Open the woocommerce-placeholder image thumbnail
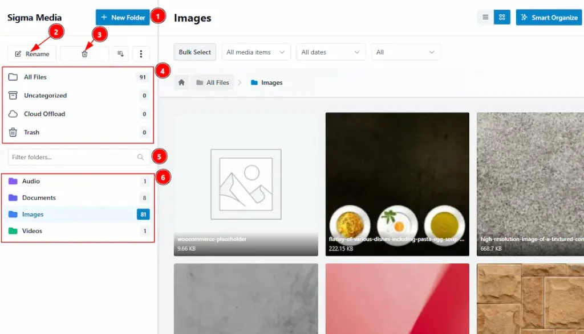 246,184
